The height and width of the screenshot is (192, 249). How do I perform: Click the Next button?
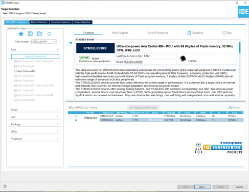tap(202, 187)
